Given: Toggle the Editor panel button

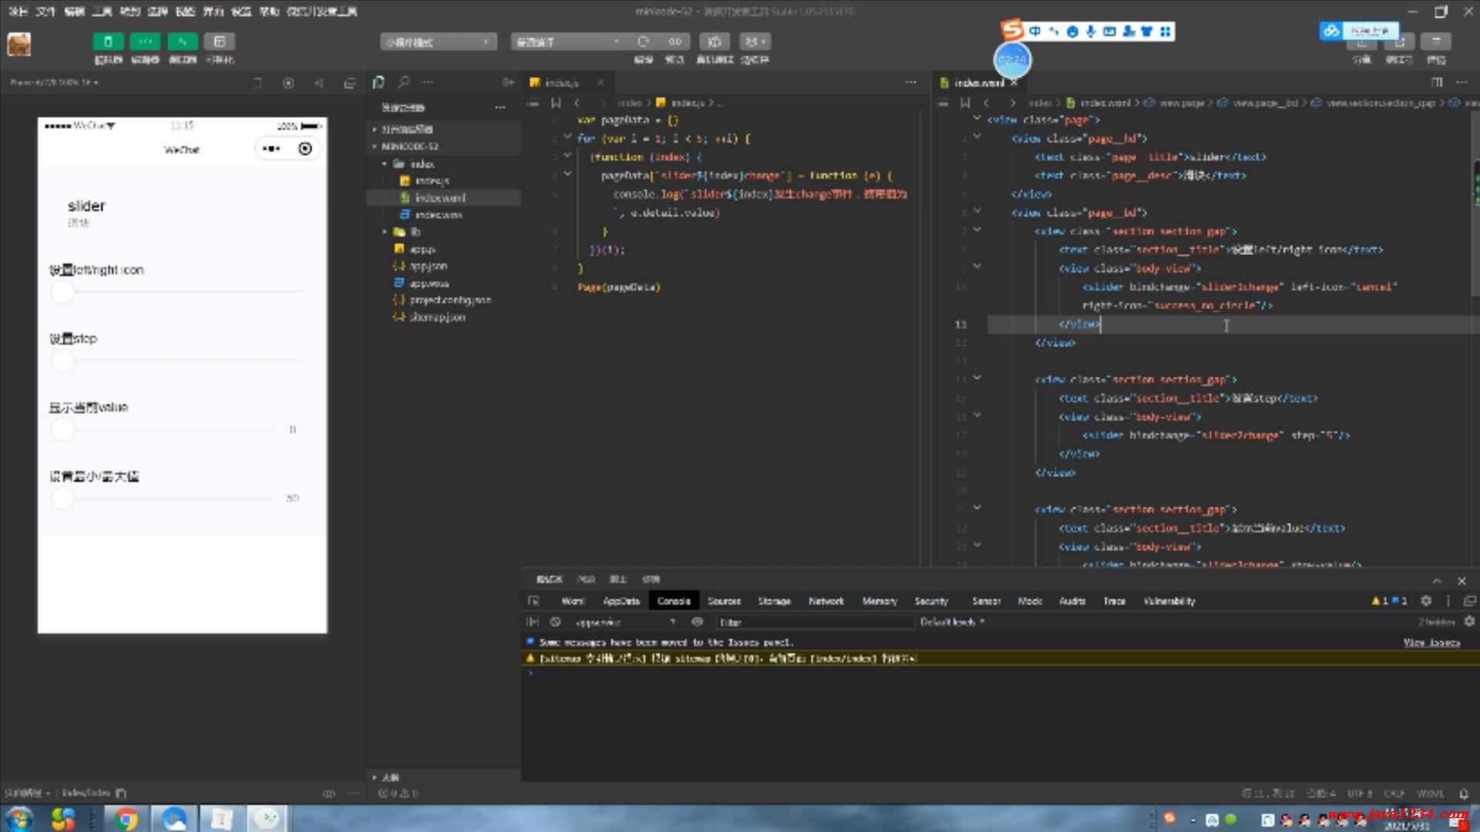Looking at the screenshot, I should click(145, 42).
